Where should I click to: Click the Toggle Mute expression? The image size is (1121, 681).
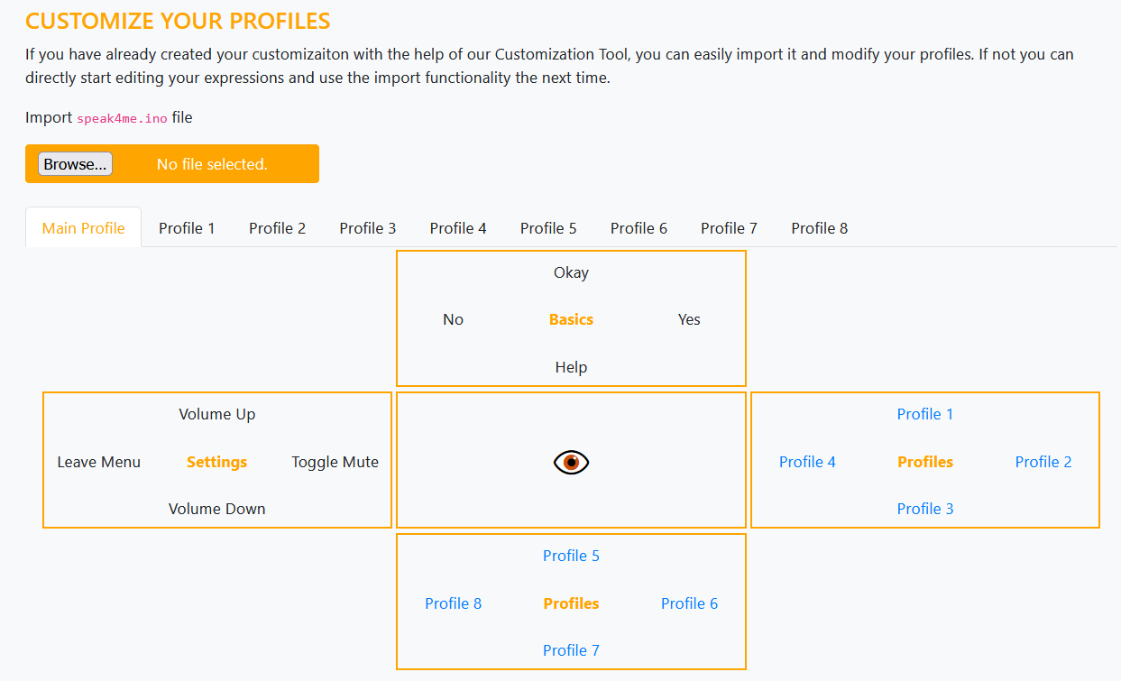(335, 462)
